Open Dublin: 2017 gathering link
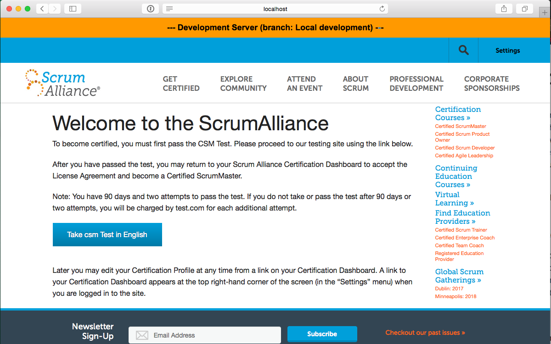 point(450,289)
